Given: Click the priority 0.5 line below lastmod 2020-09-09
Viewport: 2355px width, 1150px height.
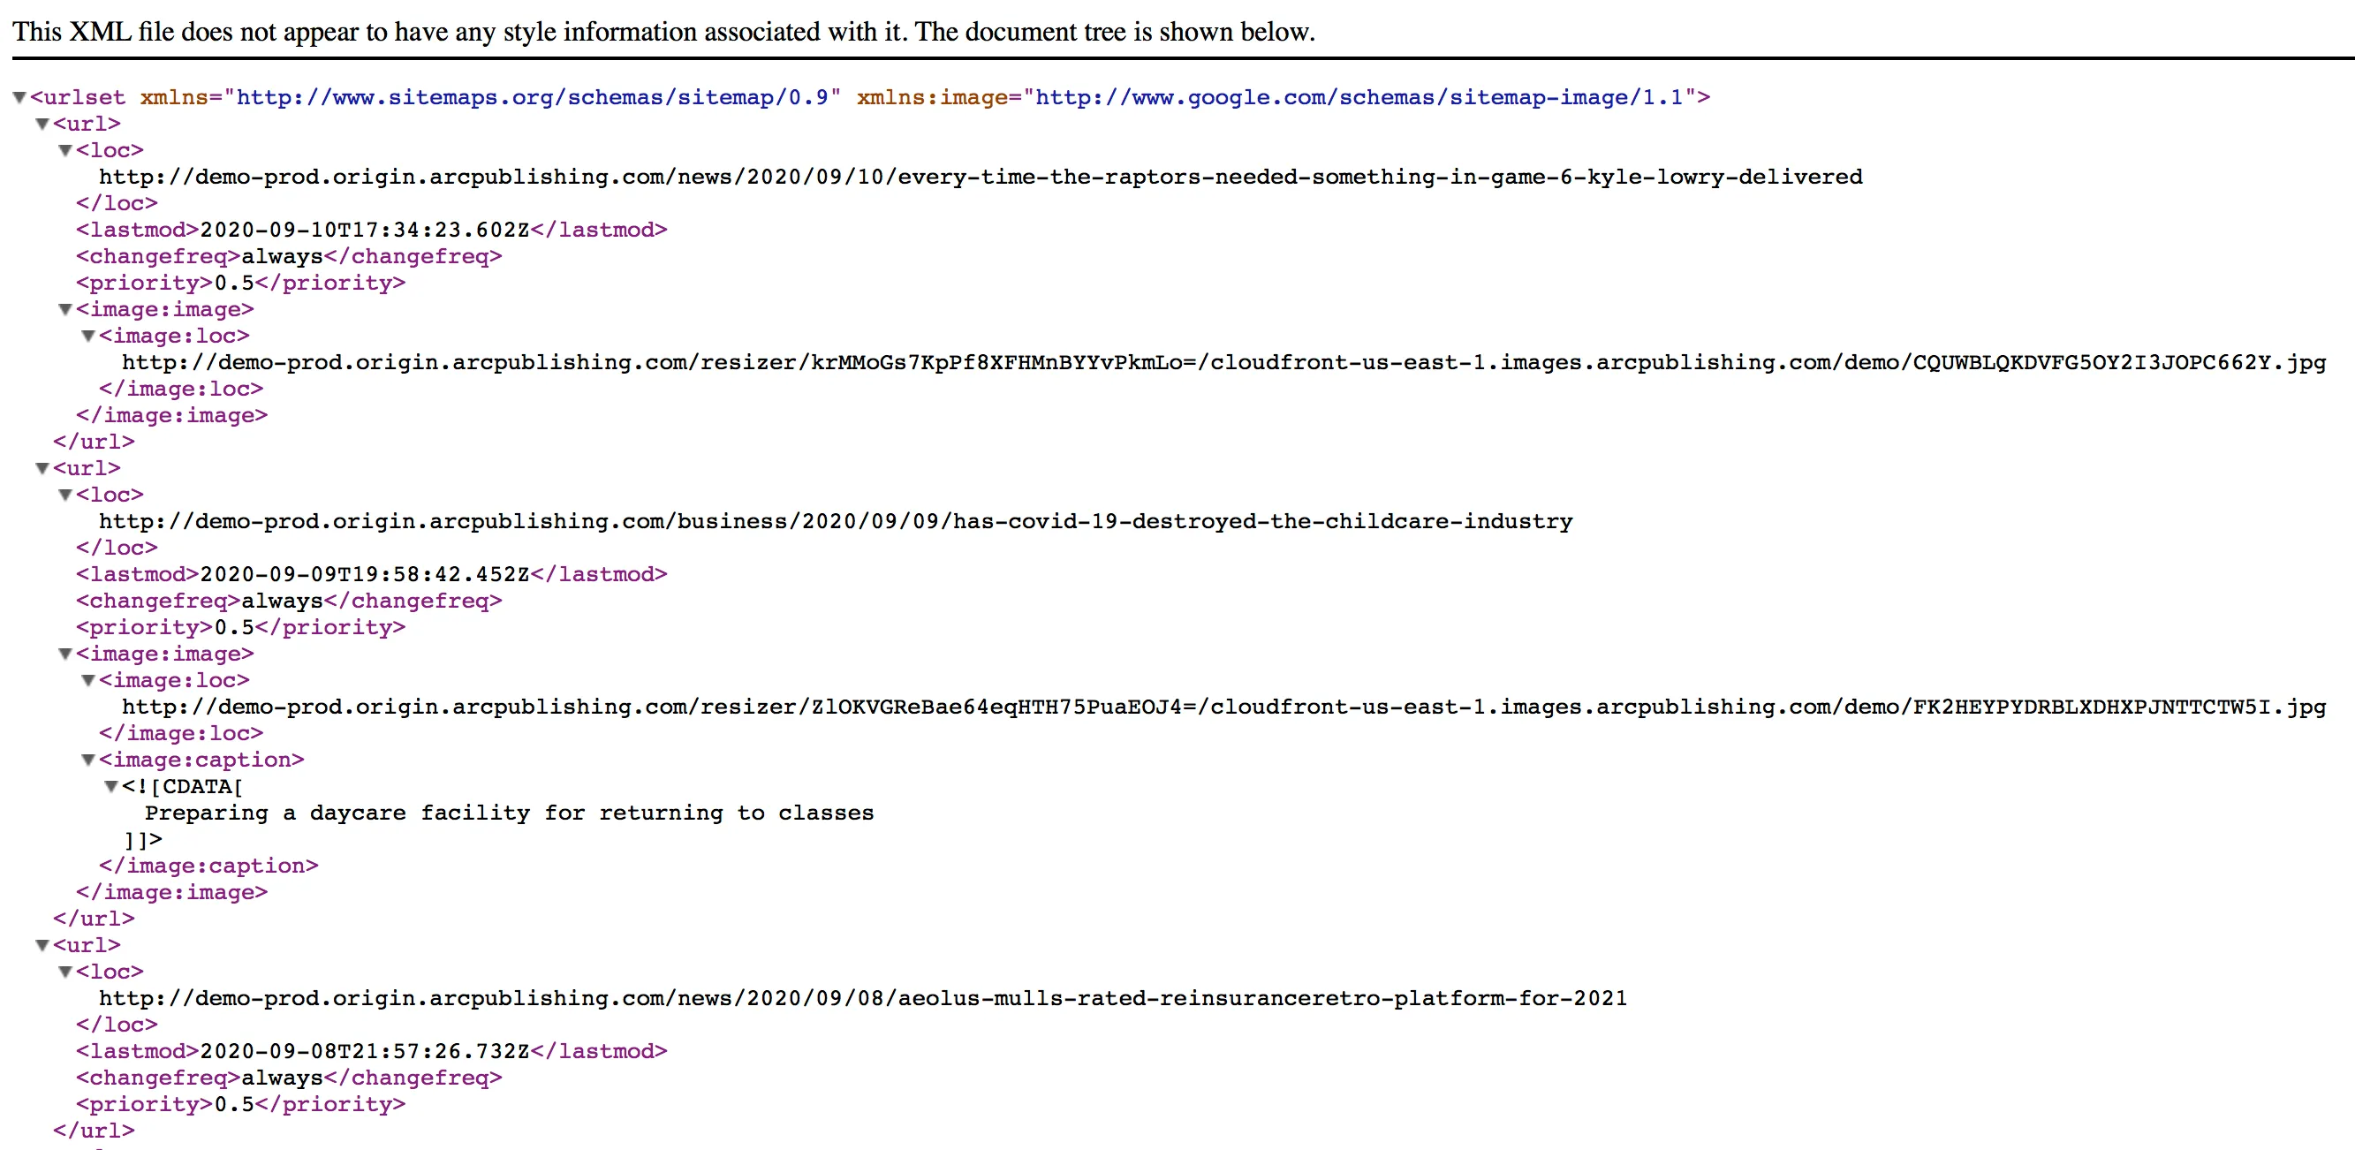Looking at the screenshot, I should pos(240,627).
